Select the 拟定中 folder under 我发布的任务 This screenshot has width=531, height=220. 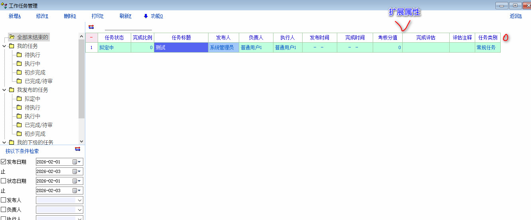point(32,99)
